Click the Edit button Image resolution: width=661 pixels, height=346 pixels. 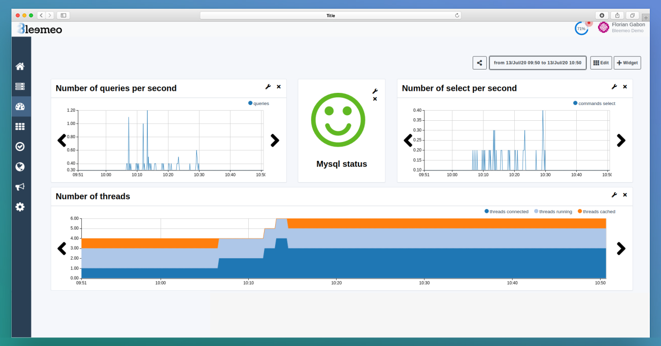point(601,62)
